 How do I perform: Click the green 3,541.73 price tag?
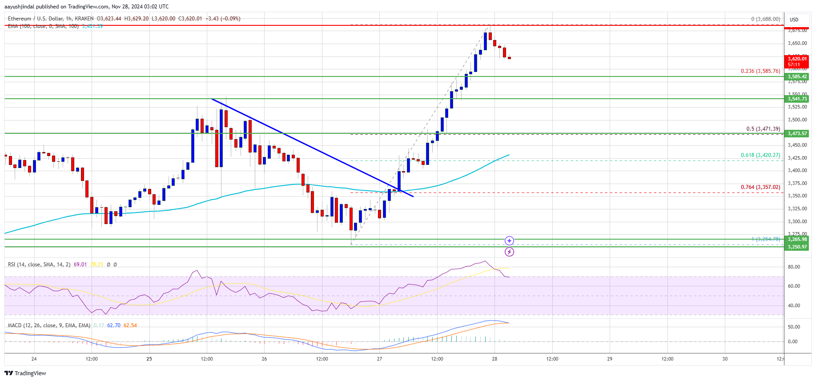[797, 99]
